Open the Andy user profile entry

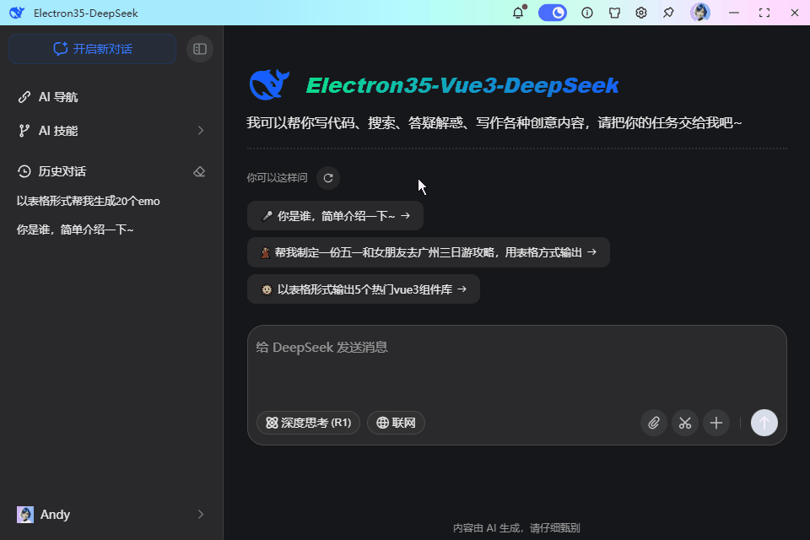point(111,515)
